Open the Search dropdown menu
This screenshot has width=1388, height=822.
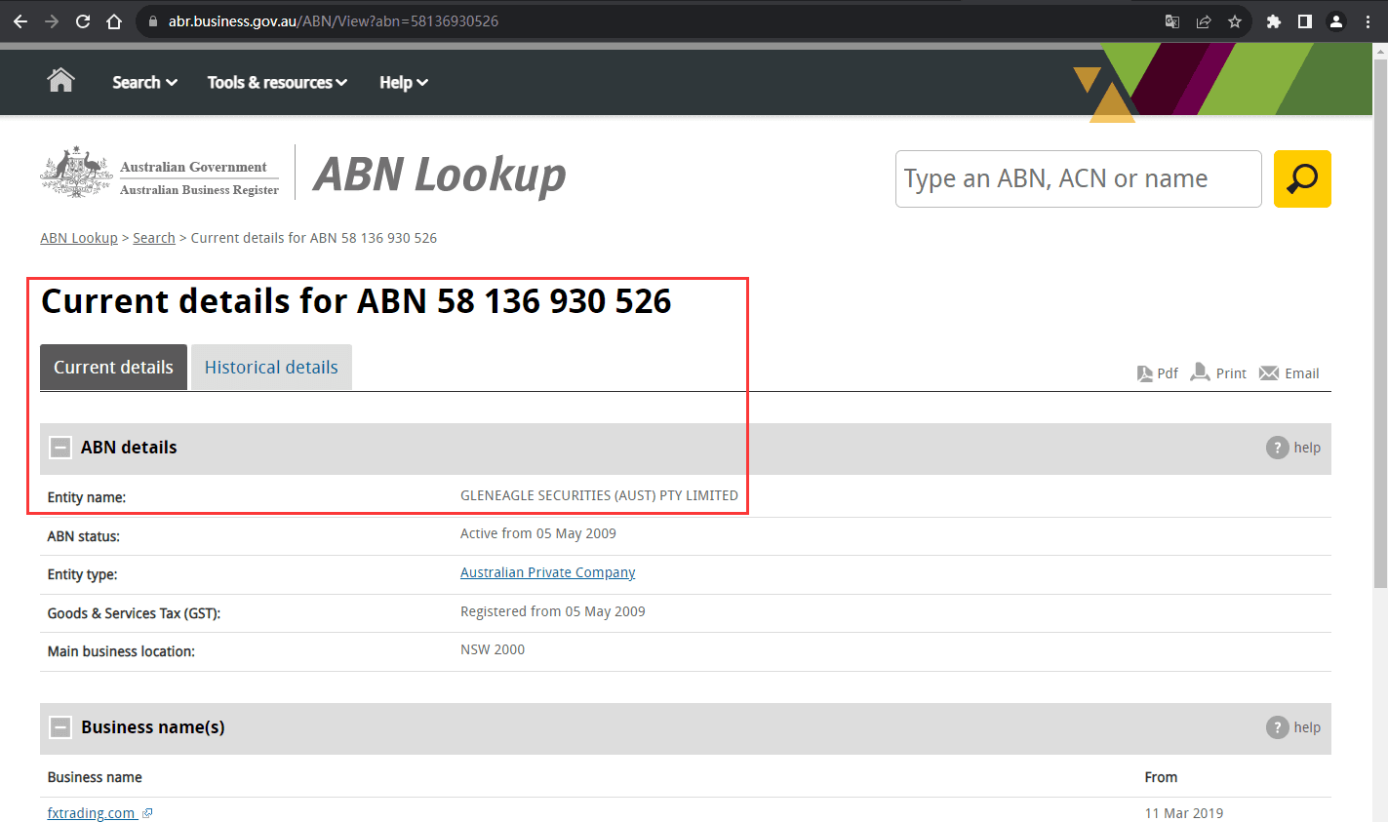pyautogui.click(x=144, y=83)
